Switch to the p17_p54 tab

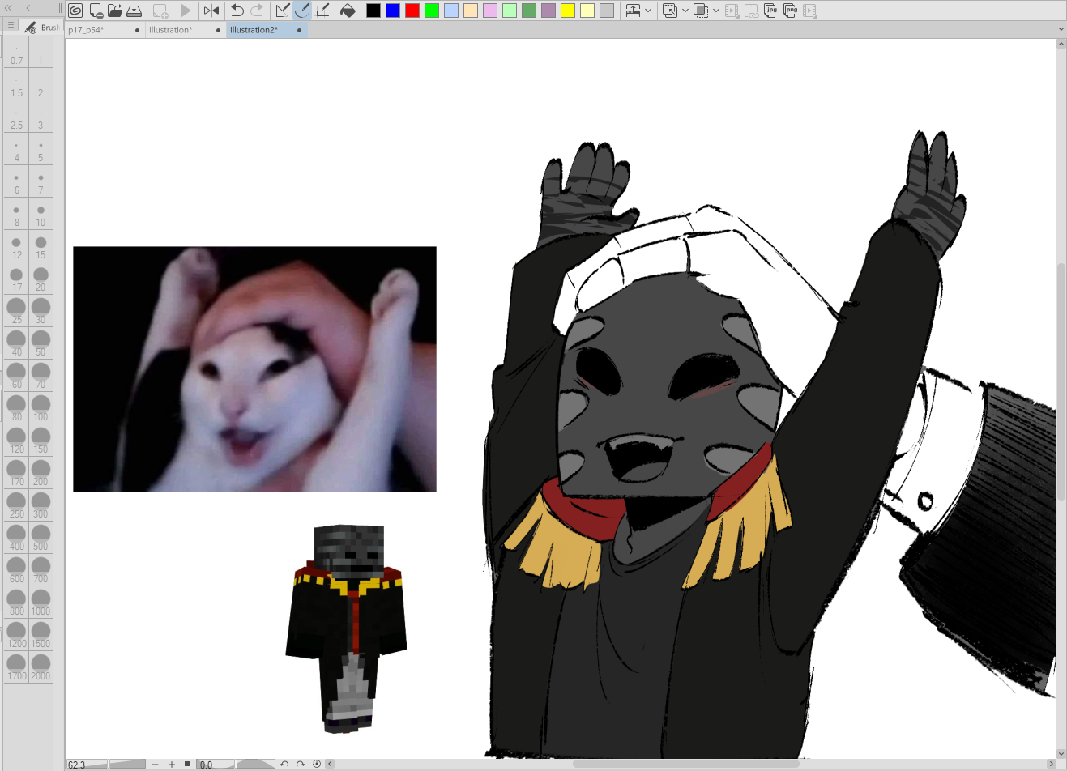(x=87, y=30)
